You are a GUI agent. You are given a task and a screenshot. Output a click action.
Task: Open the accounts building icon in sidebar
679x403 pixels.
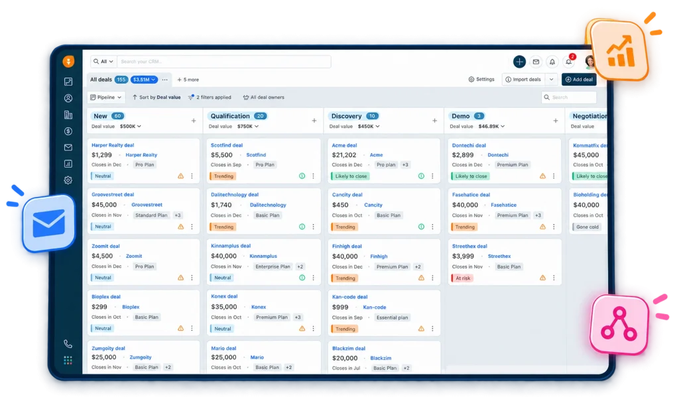coord(68,115)
